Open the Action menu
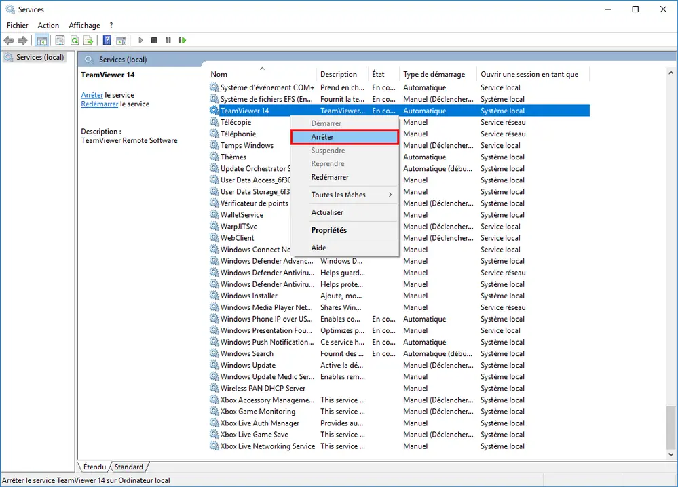 pyautogui.click(x=48, y=26)
